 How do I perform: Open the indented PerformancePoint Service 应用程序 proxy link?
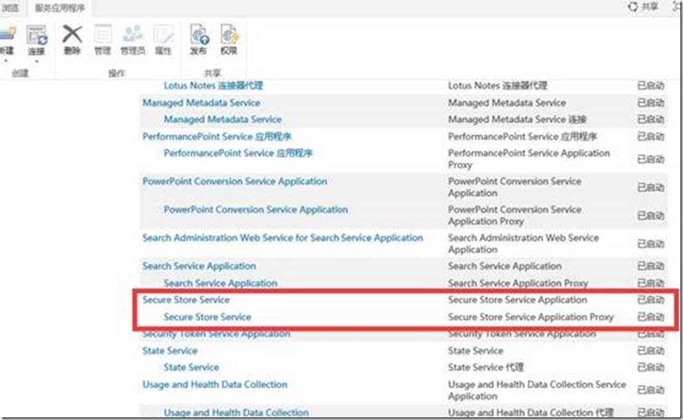click(239, 153)
